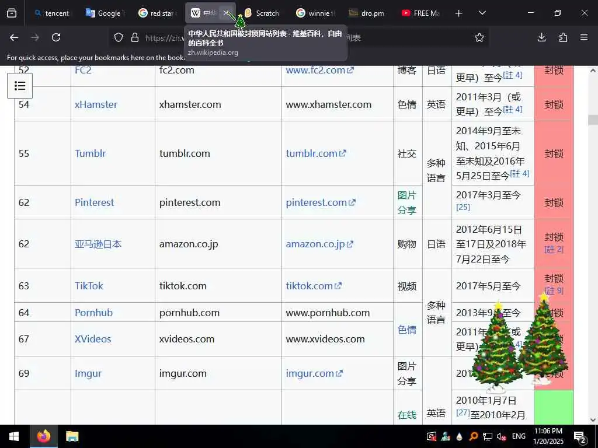The width and height of the screenshot is (598, 448).
Task: Open Firefox application menu
Action: click(584, 37)
